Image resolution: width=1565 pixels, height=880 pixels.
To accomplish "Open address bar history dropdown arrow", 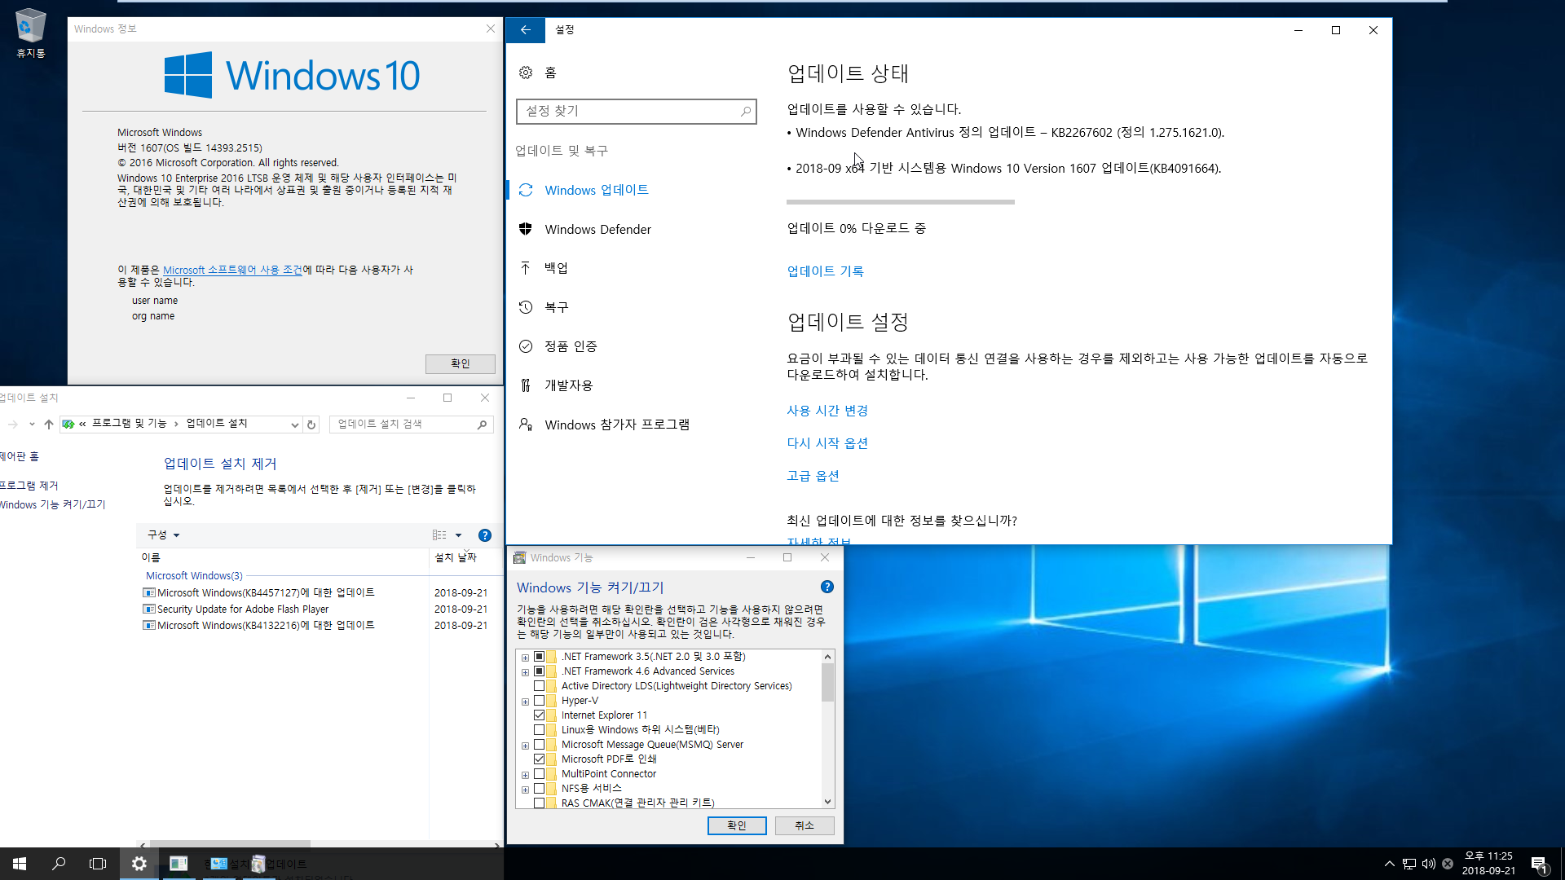I will [x=294, y=425].
